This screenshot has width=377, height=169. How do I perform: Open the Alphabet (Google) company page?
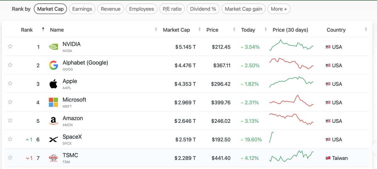pyautogui.click(x=85, y=63)
